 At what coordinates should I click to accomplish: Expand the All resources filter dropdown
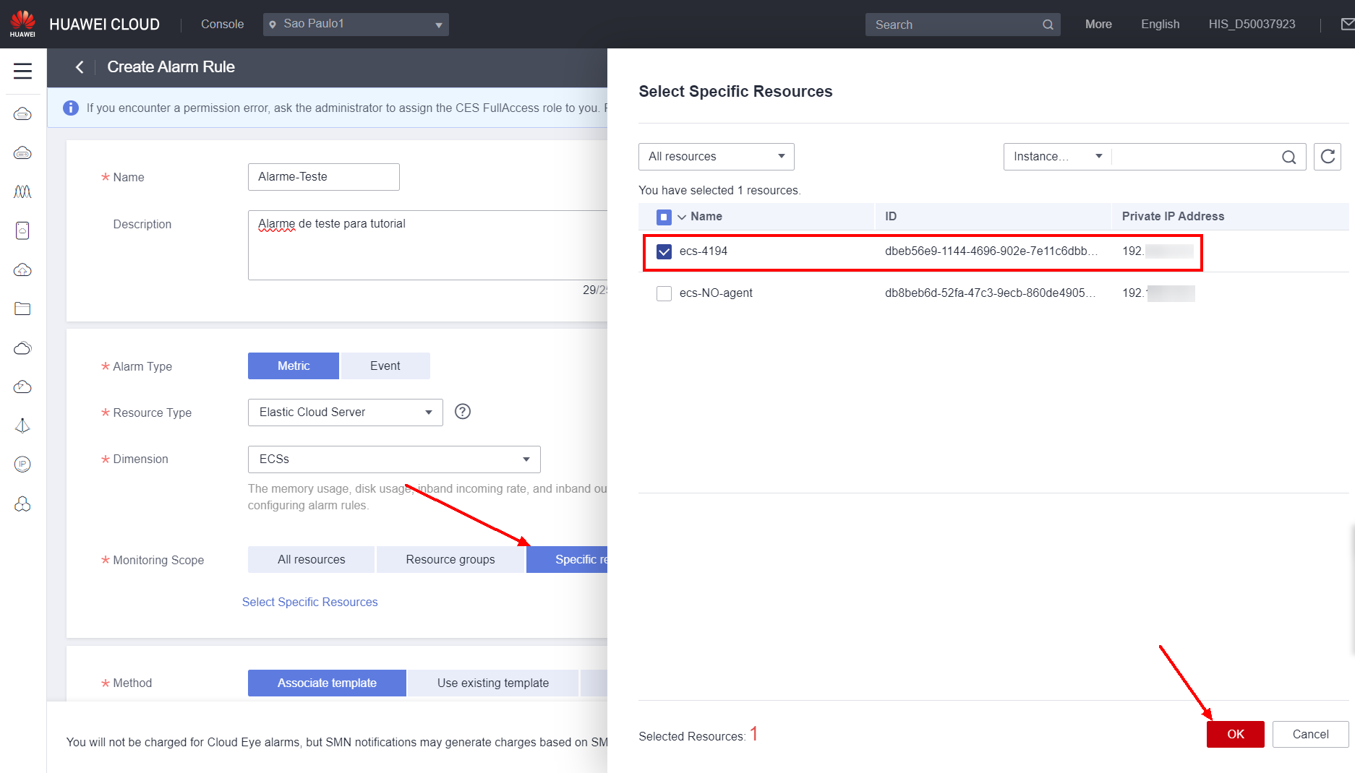pyautogui.click(x=716, y=157)
